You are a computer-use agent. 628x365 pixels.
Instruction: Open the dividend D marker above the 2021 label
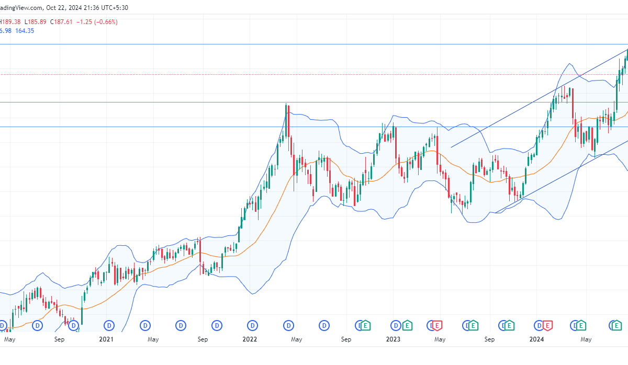tap(109, 326)
